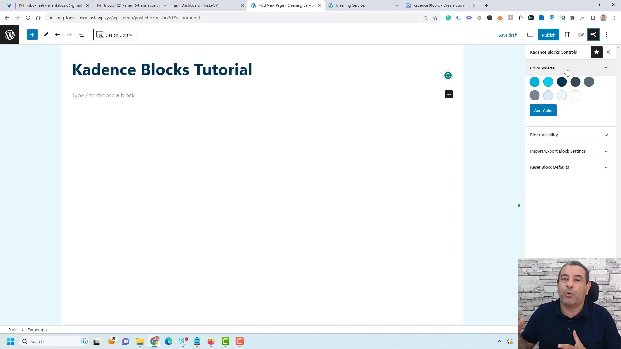The height and width of the screenshot is (349, 621).
Task: Publish the page
Action: coord(549,35)
